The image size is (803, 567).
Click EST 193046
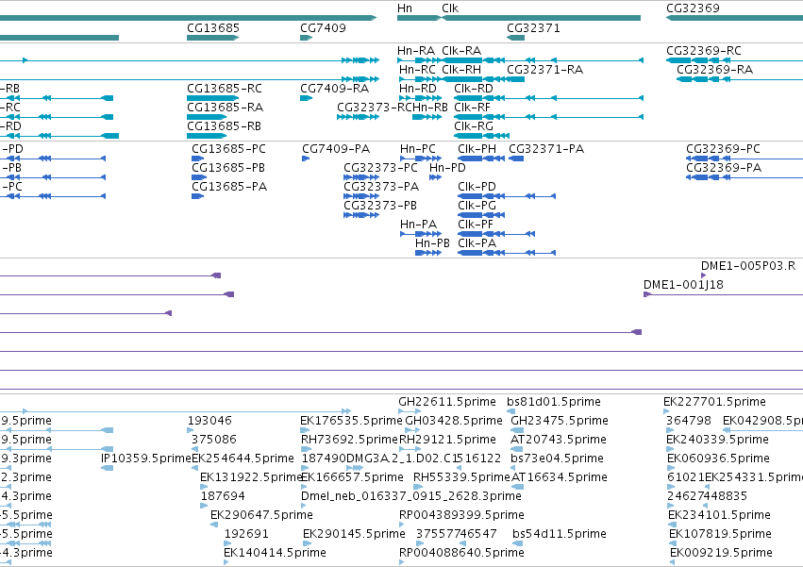click(209, 421)
